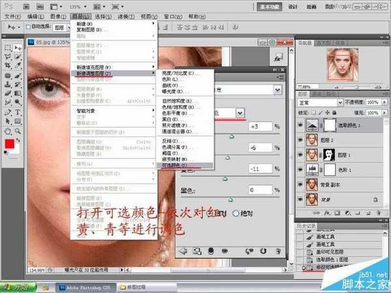Click the 绘画 workspace button

[311, 7]
